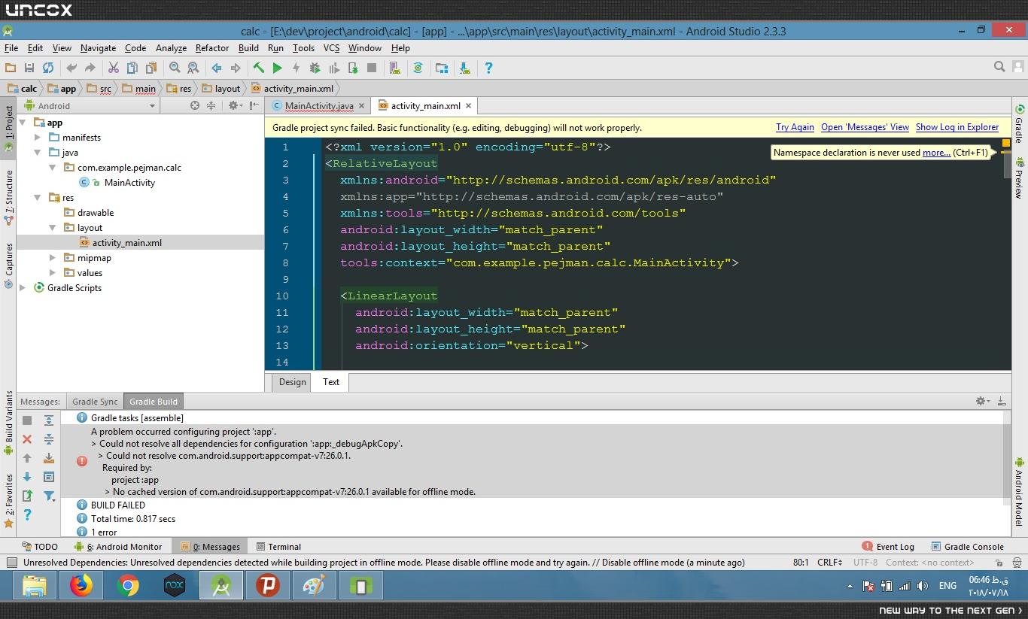The height and width of the screenshot is (619, 1028).
Task: Collapse the app module tree node
Action: 23,123
